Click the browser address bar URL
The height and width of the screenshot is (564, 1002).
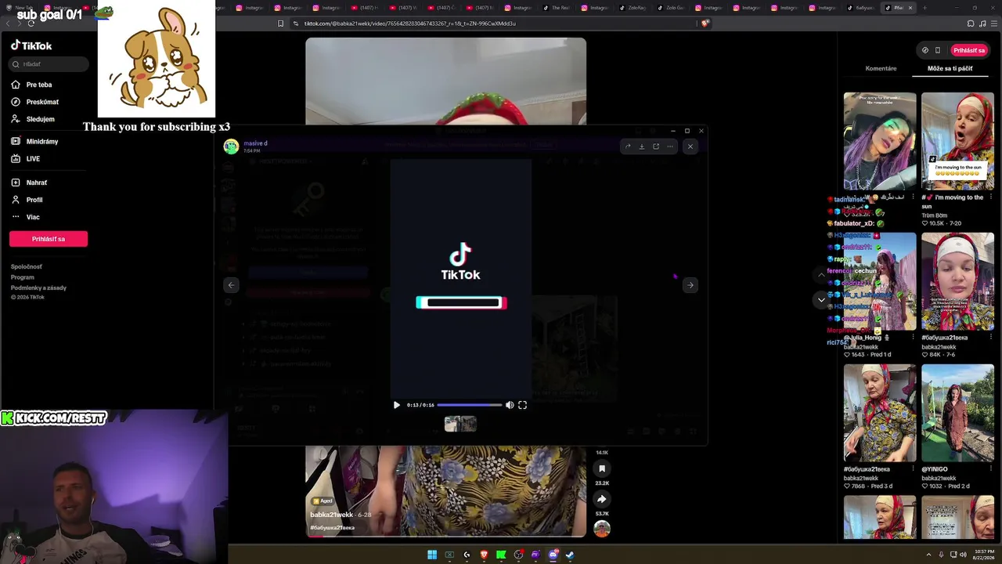[409, 23]
